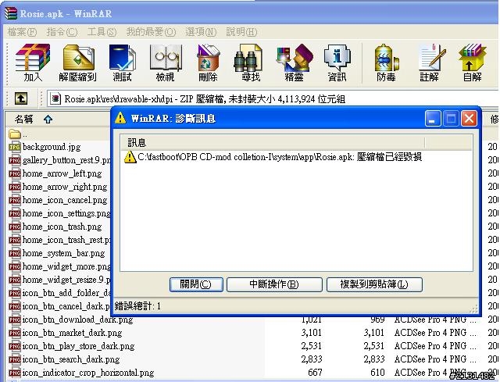
Task: Select the Rosie.apk corrupted archive message row
Action: pyautogui.click(x=273, y=157)
